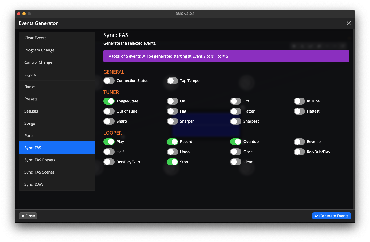Screen dimensions: 370x242
Task: Click the Close button at bottom left
Action: click(28, 216)
